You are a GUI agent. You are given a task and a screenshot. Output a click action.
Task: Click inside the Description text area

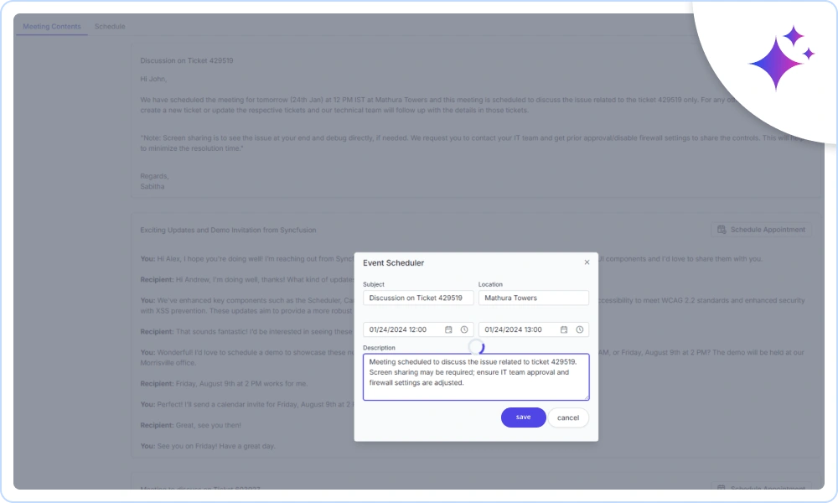475,377
